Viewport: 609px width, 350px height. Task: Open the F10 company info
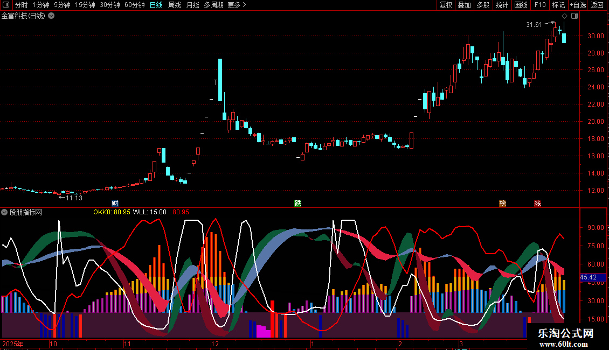[x=540, y=5]
